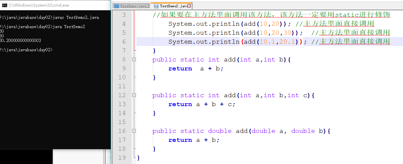Click line number 3 in the editor margin

tap(124, 15)
